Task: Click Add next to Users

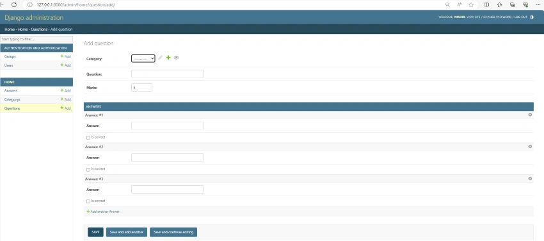Action: click(x=65, y=65)
